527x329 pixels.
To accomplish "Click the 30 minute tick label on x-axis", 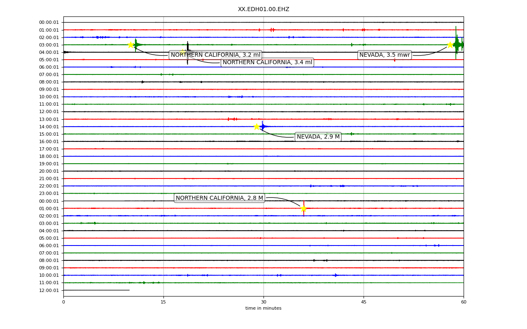I will pos(263,302).
